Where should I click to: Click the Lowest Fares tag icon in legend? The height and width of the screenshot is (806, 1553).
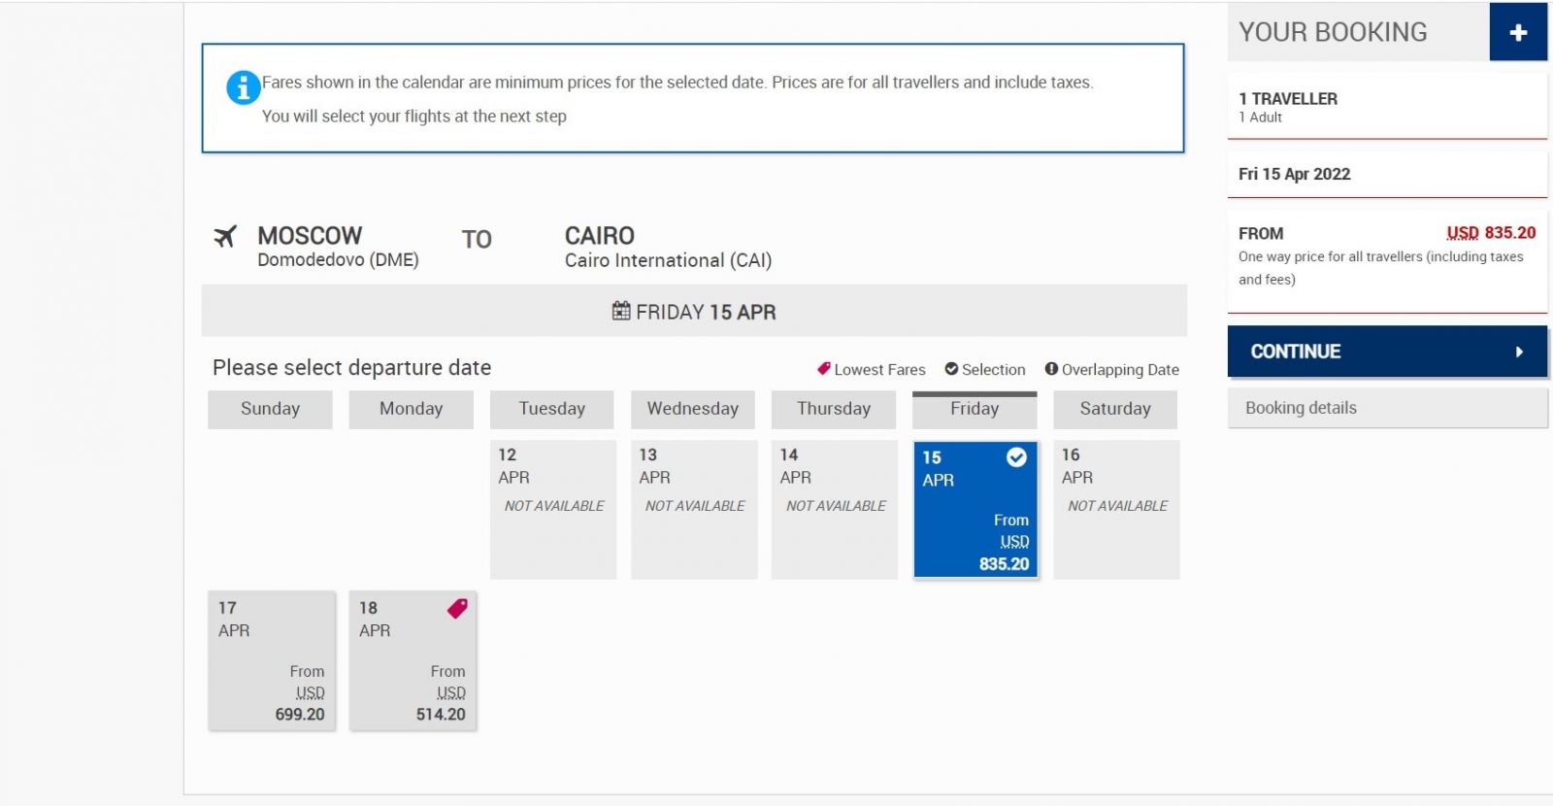click(824, 369)
